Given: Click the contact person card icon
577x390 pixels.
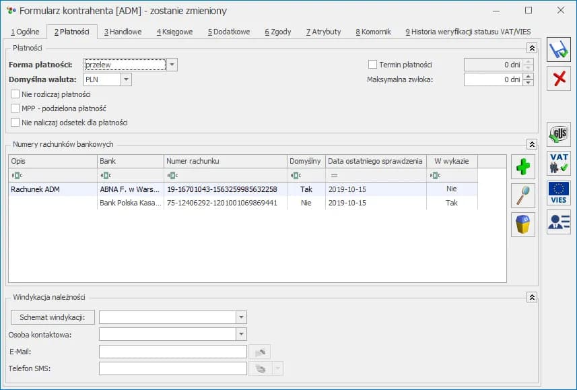Looking at the screenshot, I should click(x=558, y=222).
